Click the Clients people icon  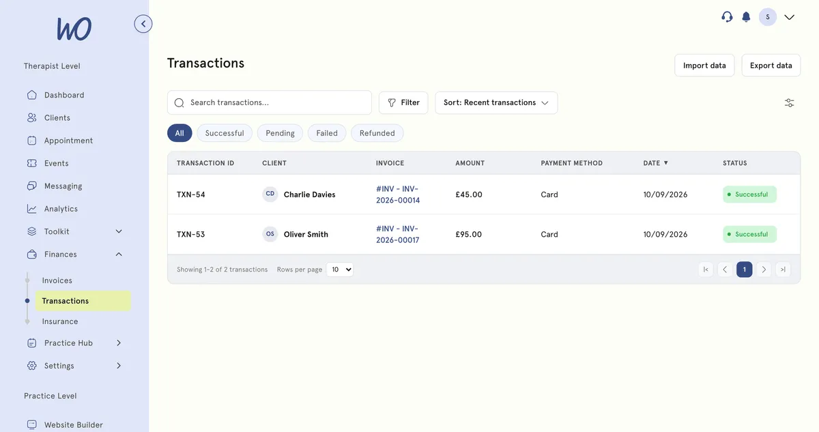click(32, 117)
